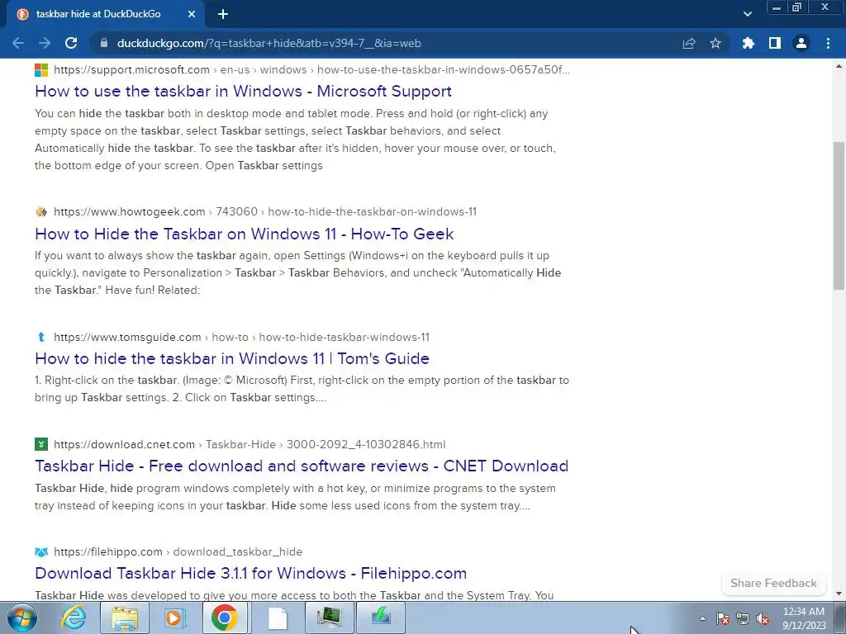Share this page from address bar
Viewport: 846px width, 634px height.
pos(689,43)
